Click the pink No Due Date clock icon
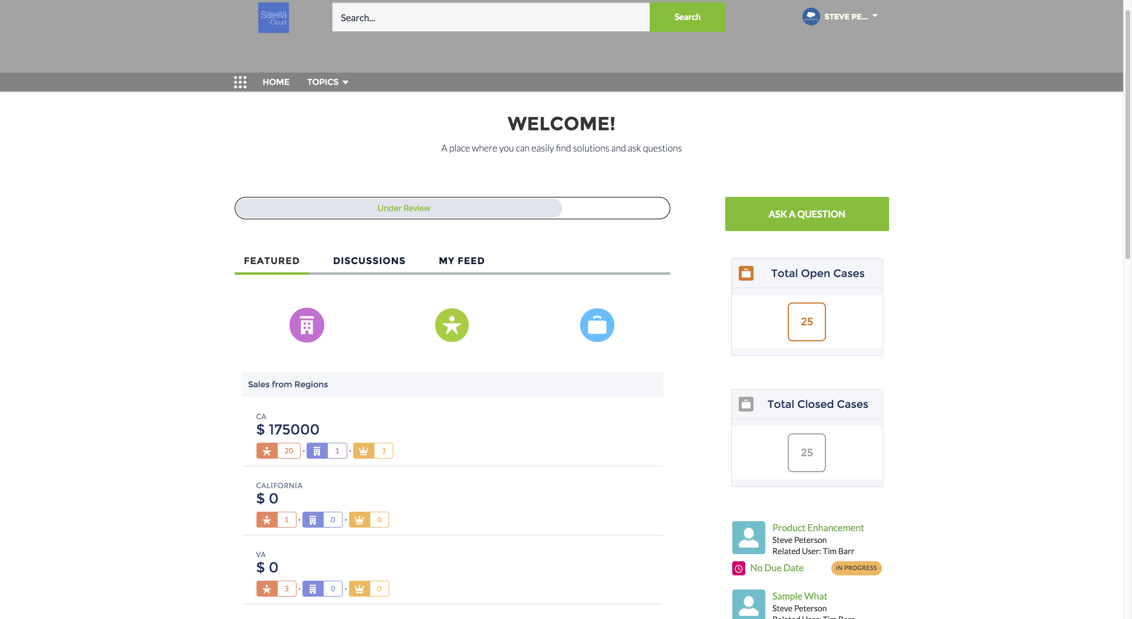Screen dimensions: 1132x619 739,568
